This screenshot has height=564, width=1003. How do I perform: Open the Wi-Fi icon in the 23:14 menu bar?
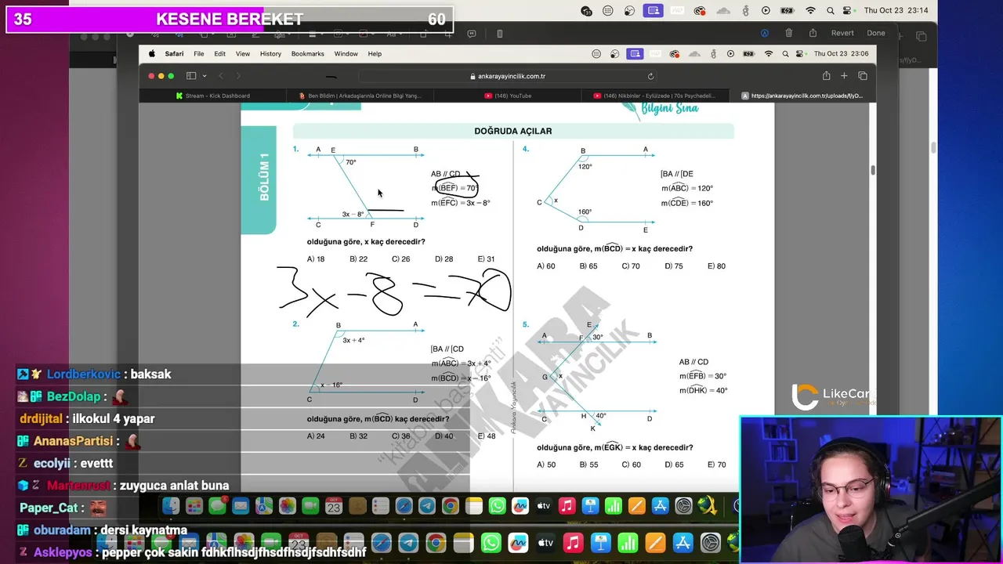coord(810,10)
